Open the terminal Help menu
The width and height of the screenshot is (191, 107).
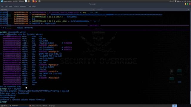pos(34,7)
